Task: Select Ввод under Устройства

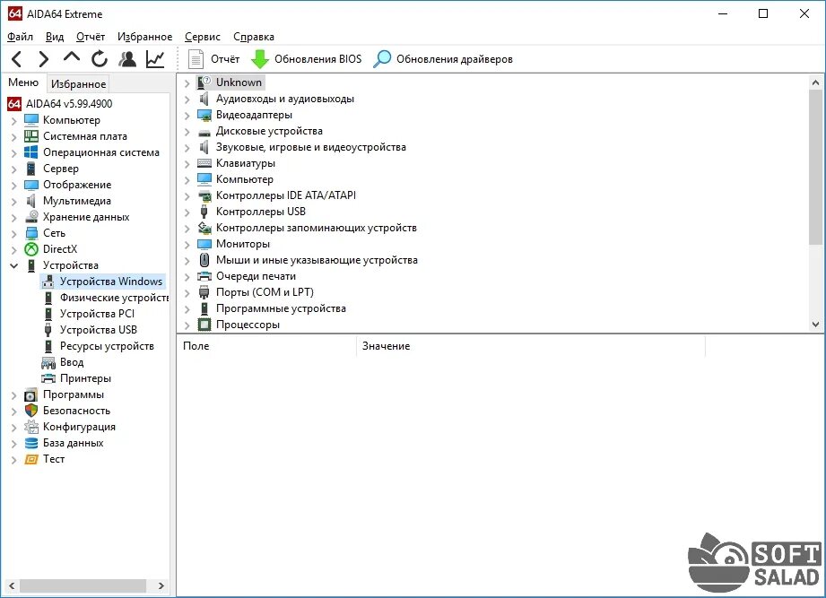Action: pos(72,362)
